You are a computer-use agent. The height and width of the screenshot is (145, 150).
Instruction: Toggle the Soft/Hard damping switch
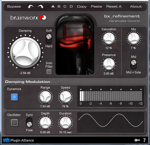click(49, 39)
